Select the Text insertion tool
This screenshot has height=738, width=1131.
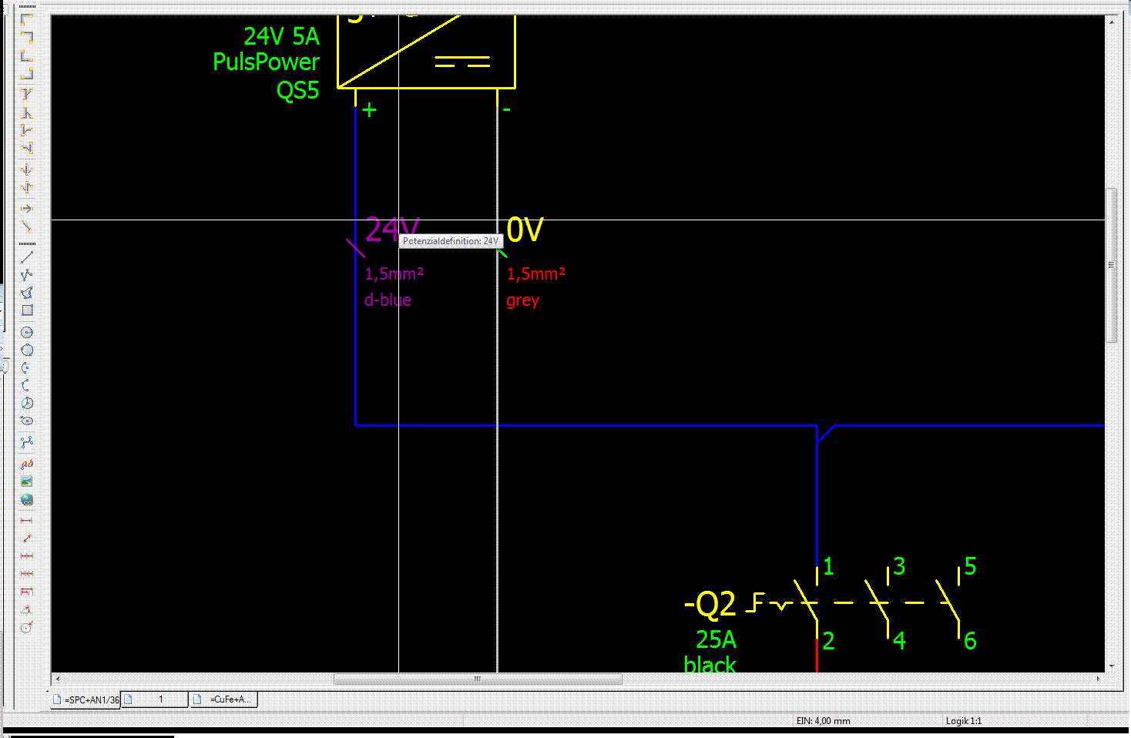(x=27, y=464)
